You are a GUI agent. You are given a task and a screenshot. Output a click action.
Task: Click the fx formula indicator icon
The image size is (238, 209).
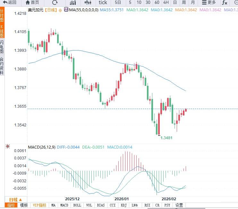225,3
